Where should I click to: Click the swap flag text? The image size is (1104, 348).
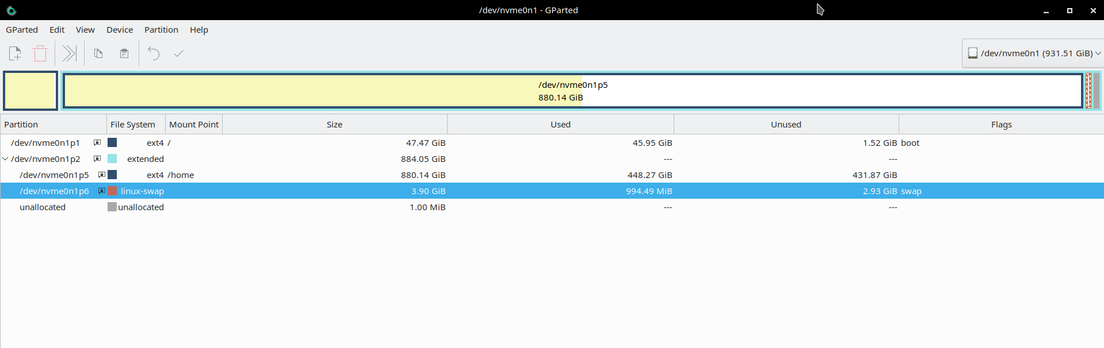(911, 191)
